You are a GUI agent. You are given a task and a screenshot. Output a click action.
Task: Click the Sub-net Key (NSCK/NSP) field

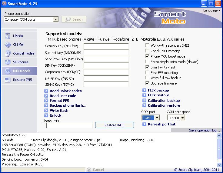click(106, 53)
